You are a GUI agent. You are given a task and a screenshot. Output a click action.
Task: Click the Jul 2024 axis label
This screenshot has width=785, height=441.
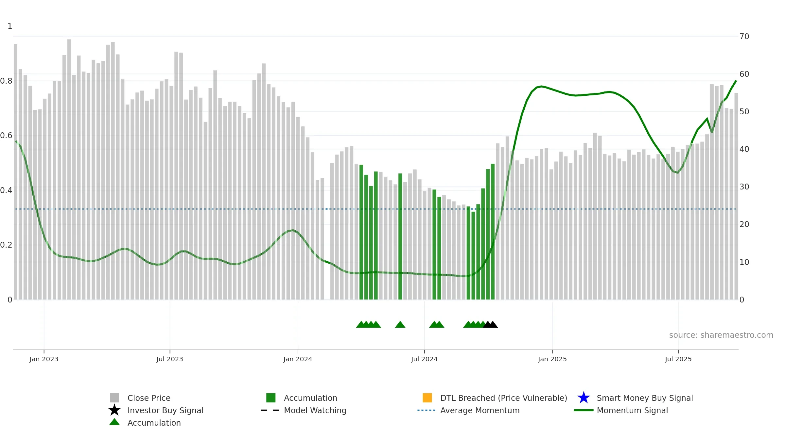point(424,359)
